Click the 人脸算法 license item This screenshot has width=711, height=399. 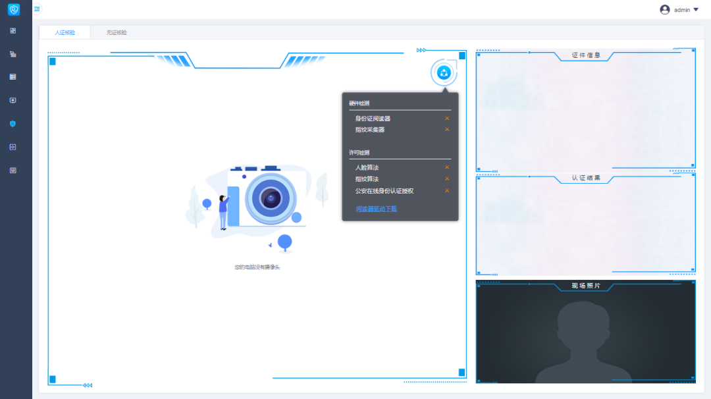tap(367, 168)
